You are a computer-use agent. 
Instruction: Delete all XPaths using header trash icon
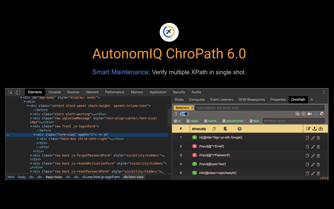pyautogui.click(x=225, y=129)
